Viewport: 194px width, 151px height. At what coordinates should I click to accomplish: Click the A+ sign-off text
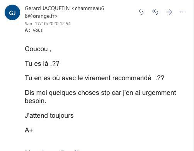(x=29, y=130)
